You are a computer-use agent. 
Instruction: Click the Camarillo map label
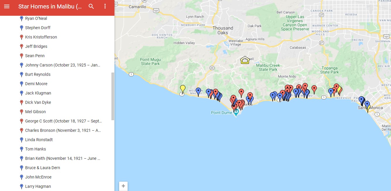click(137, 7)
